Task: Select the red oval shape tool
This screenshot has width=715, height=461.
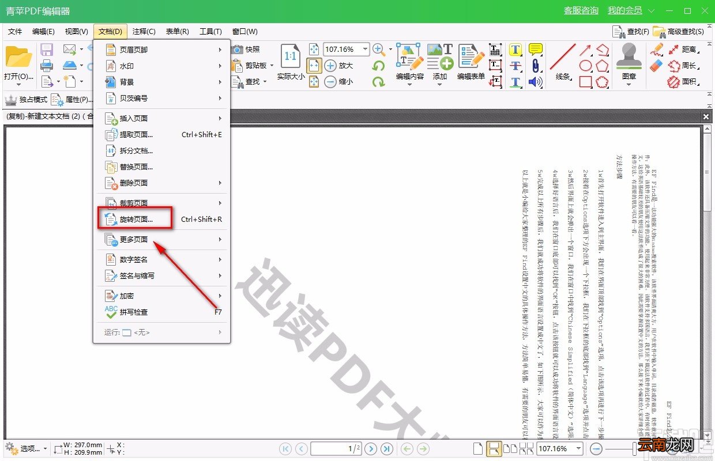Action: coord(585,66)
